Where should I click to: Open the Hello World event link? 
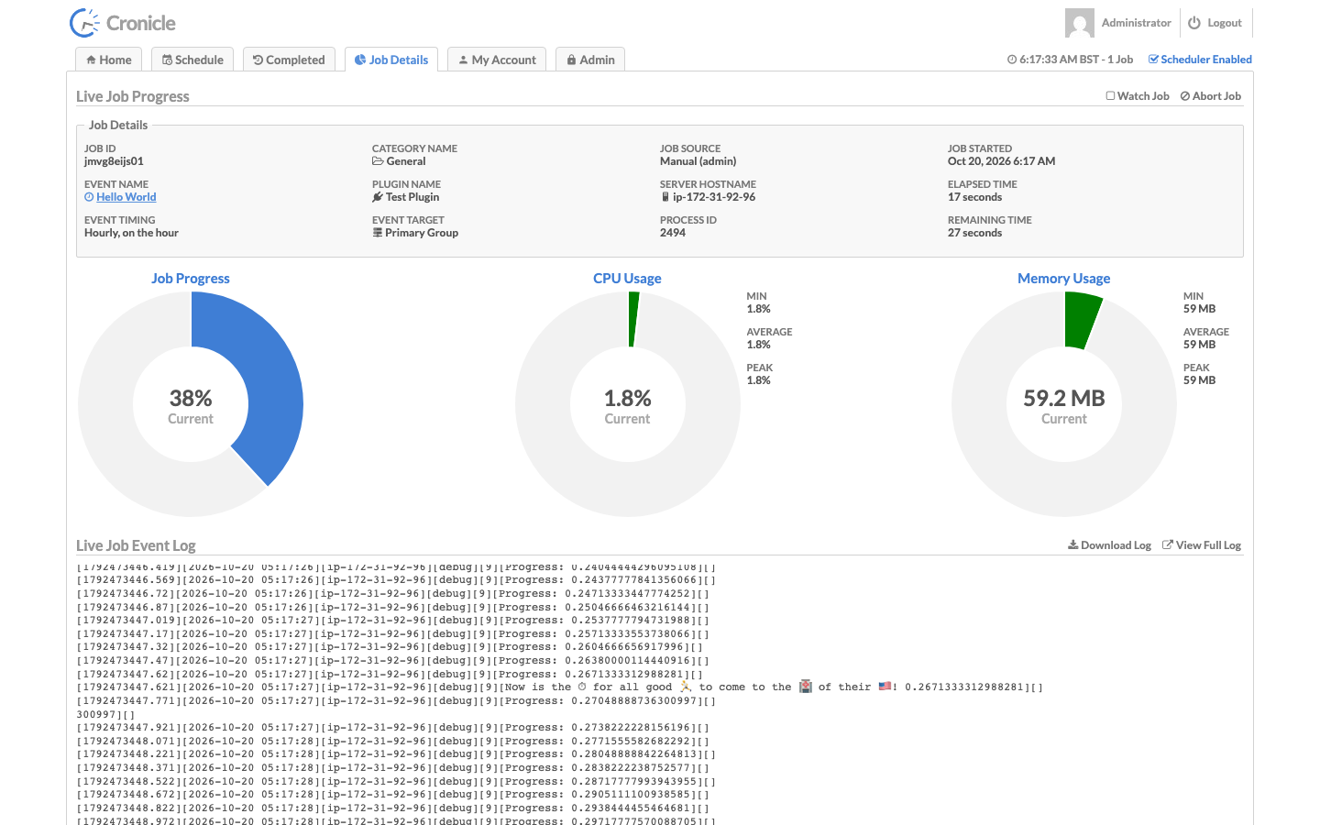[126, 197]
